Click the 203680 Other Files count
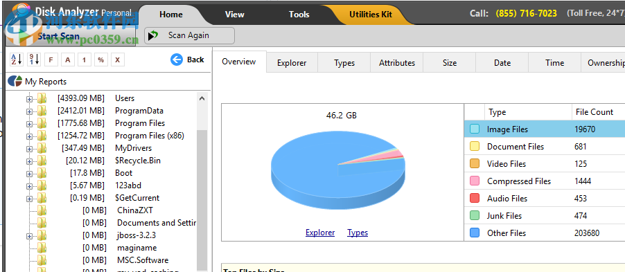Image resolution: width=625 pixels, height=272 pixels. (587, 233)
